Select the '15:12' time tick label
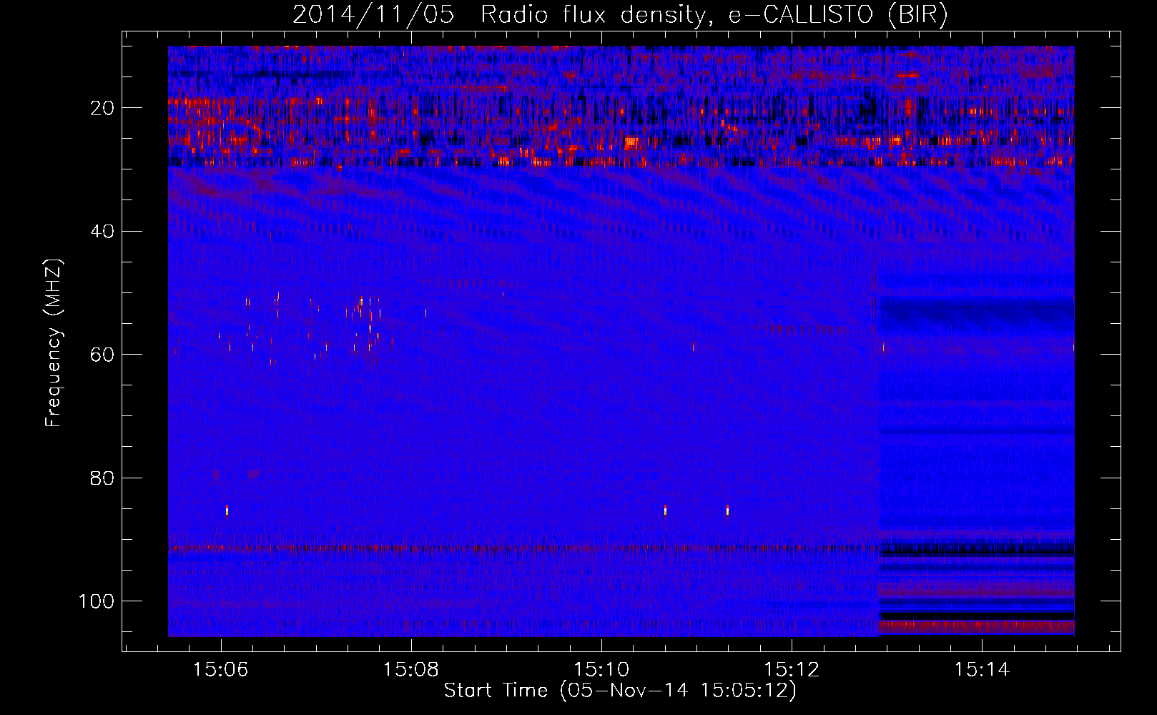The width and height of the screenshot is (1157, 715). (x=791, y=670)
